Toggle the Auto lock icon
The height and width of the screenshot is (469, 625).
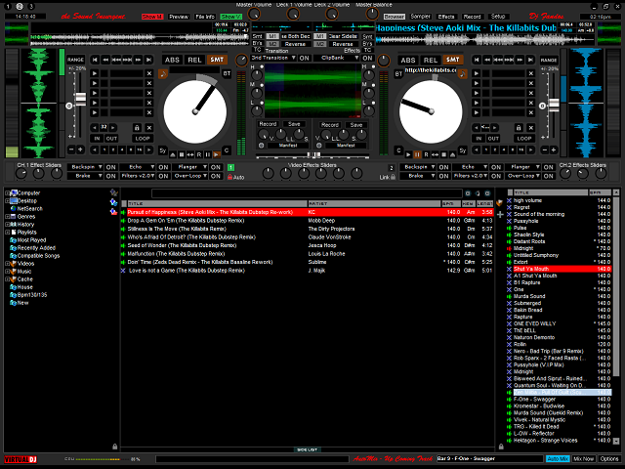point(230,177)
